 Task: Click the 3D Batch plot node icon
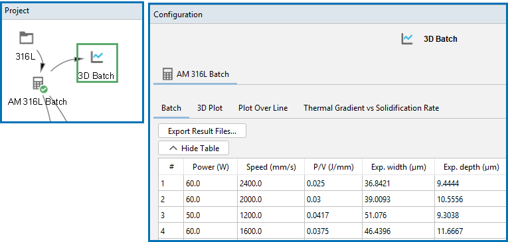pyautogui.click(x=97, y=57)
